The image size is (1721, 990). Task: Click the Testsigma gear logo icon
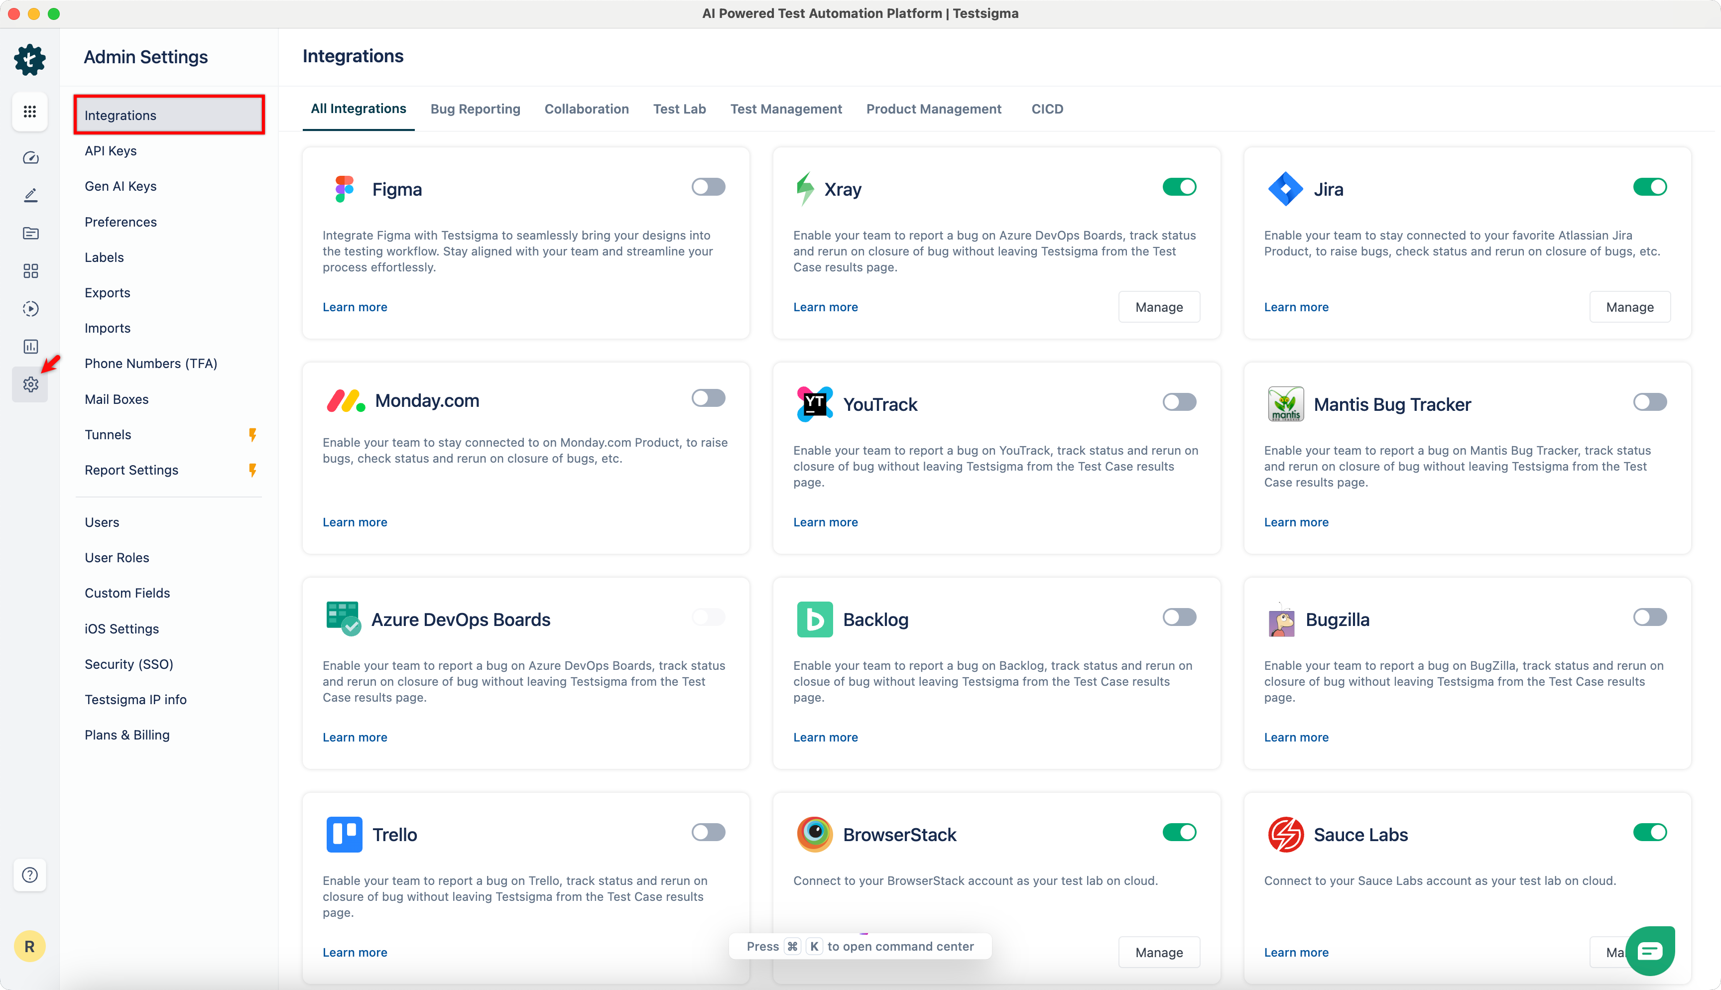tap(29, 60)
